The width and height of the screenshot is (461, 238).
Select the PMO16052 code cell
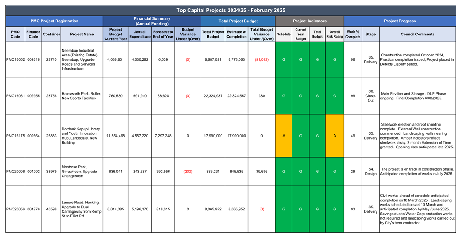pyautogui.click(x=15, y=59)
